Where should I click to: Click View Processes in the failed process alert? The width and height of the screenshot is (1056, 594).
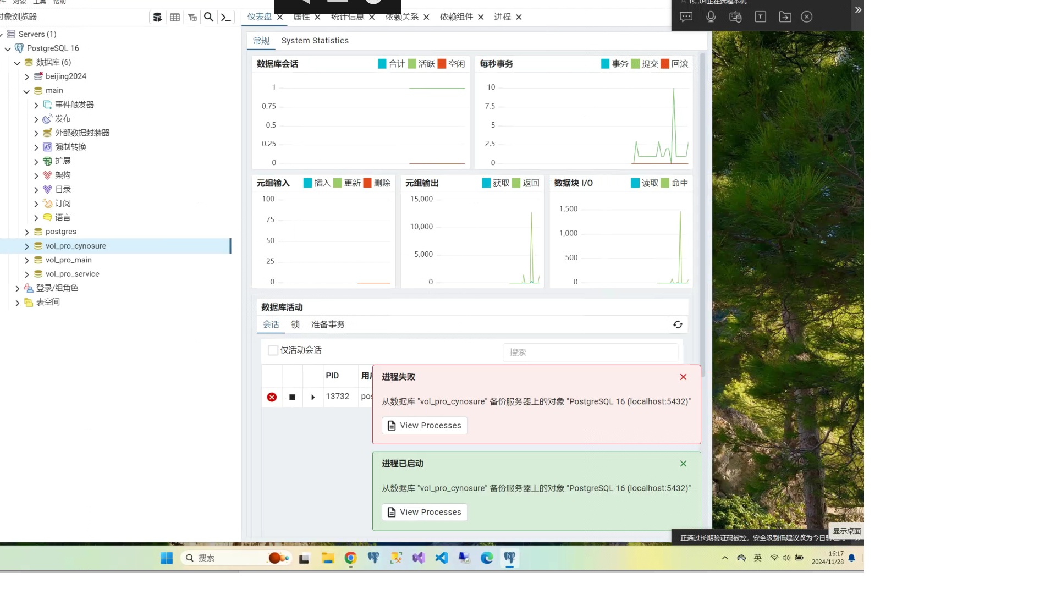click(424, 426)
